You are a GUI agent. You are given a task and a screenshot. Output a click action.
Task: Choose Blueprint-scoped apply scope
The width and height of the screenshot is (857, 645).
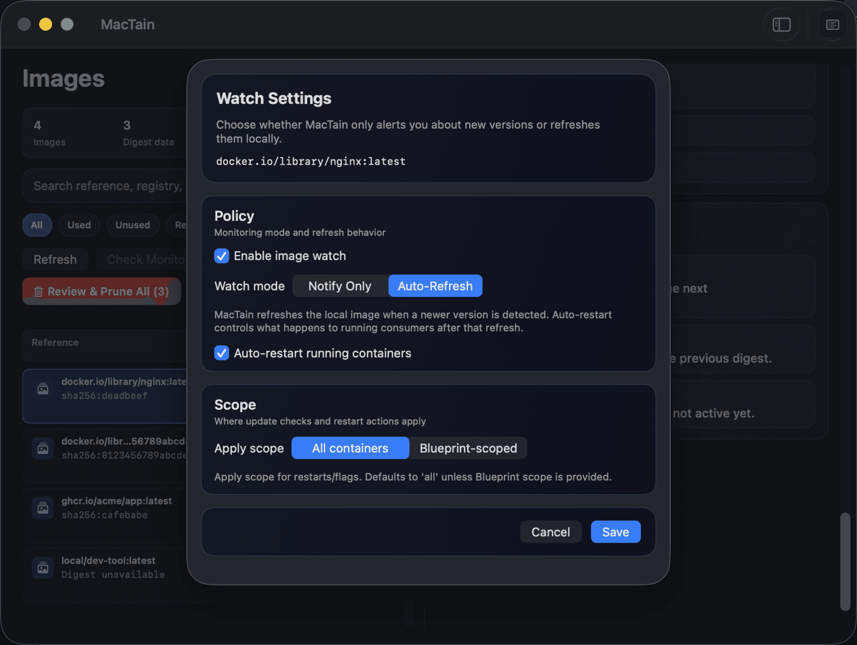click(468, 448)
